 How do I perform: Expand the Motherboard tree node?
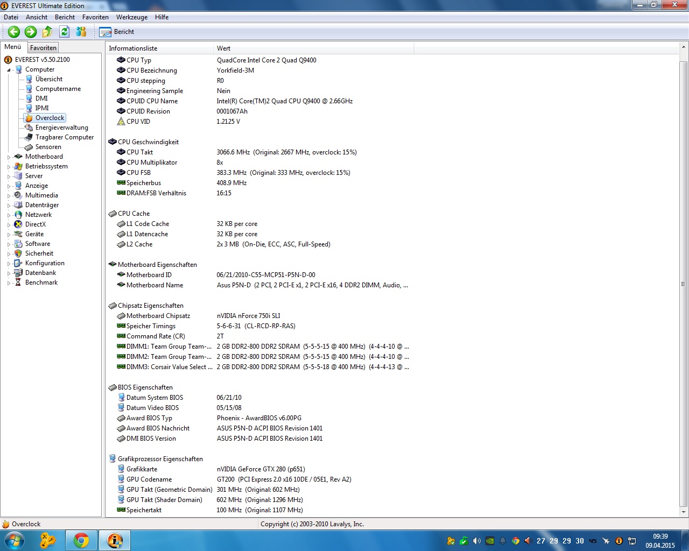click(x=9, y=157)
